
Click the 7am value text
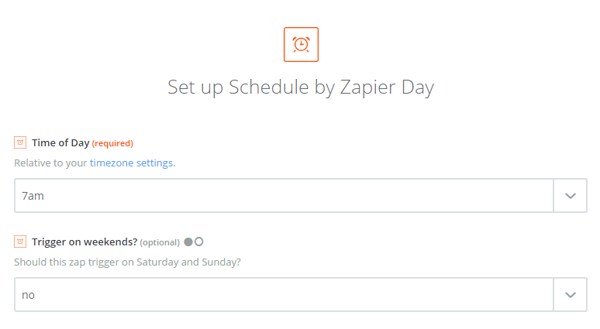(33, 196)
